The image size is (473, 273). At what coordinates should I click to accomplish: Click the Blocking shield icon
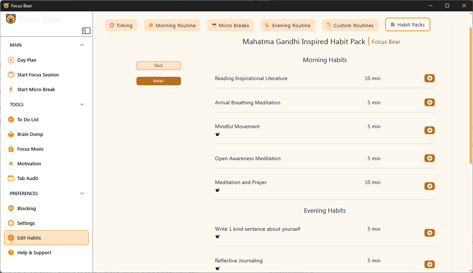(x=11, y=208)
